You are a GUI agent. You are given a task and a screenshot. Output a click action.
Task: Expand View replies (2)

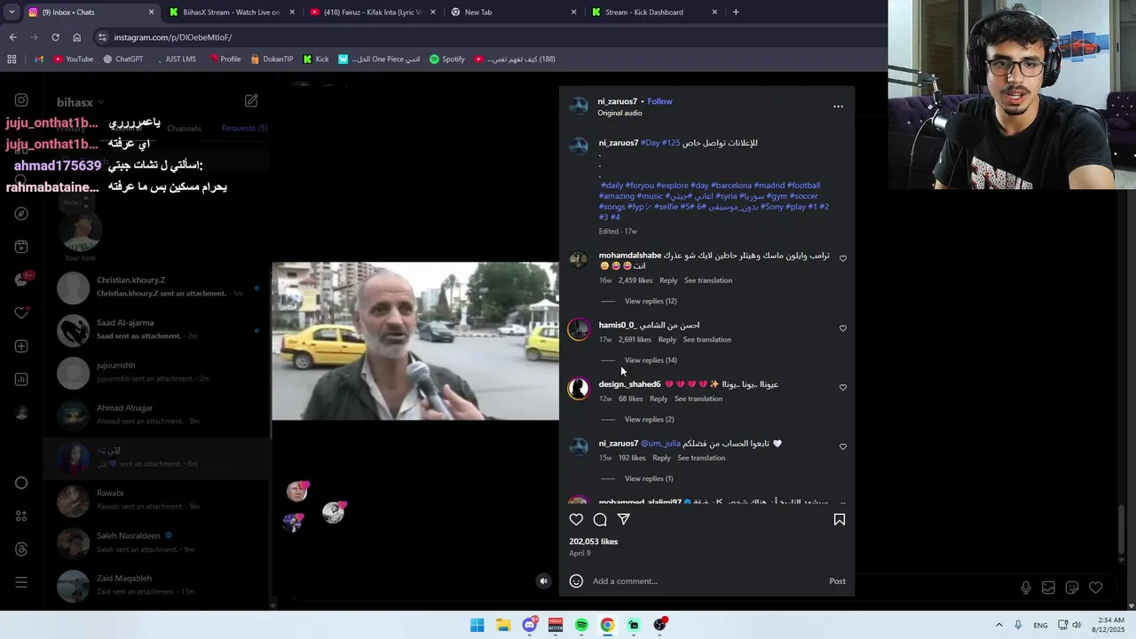649,419
